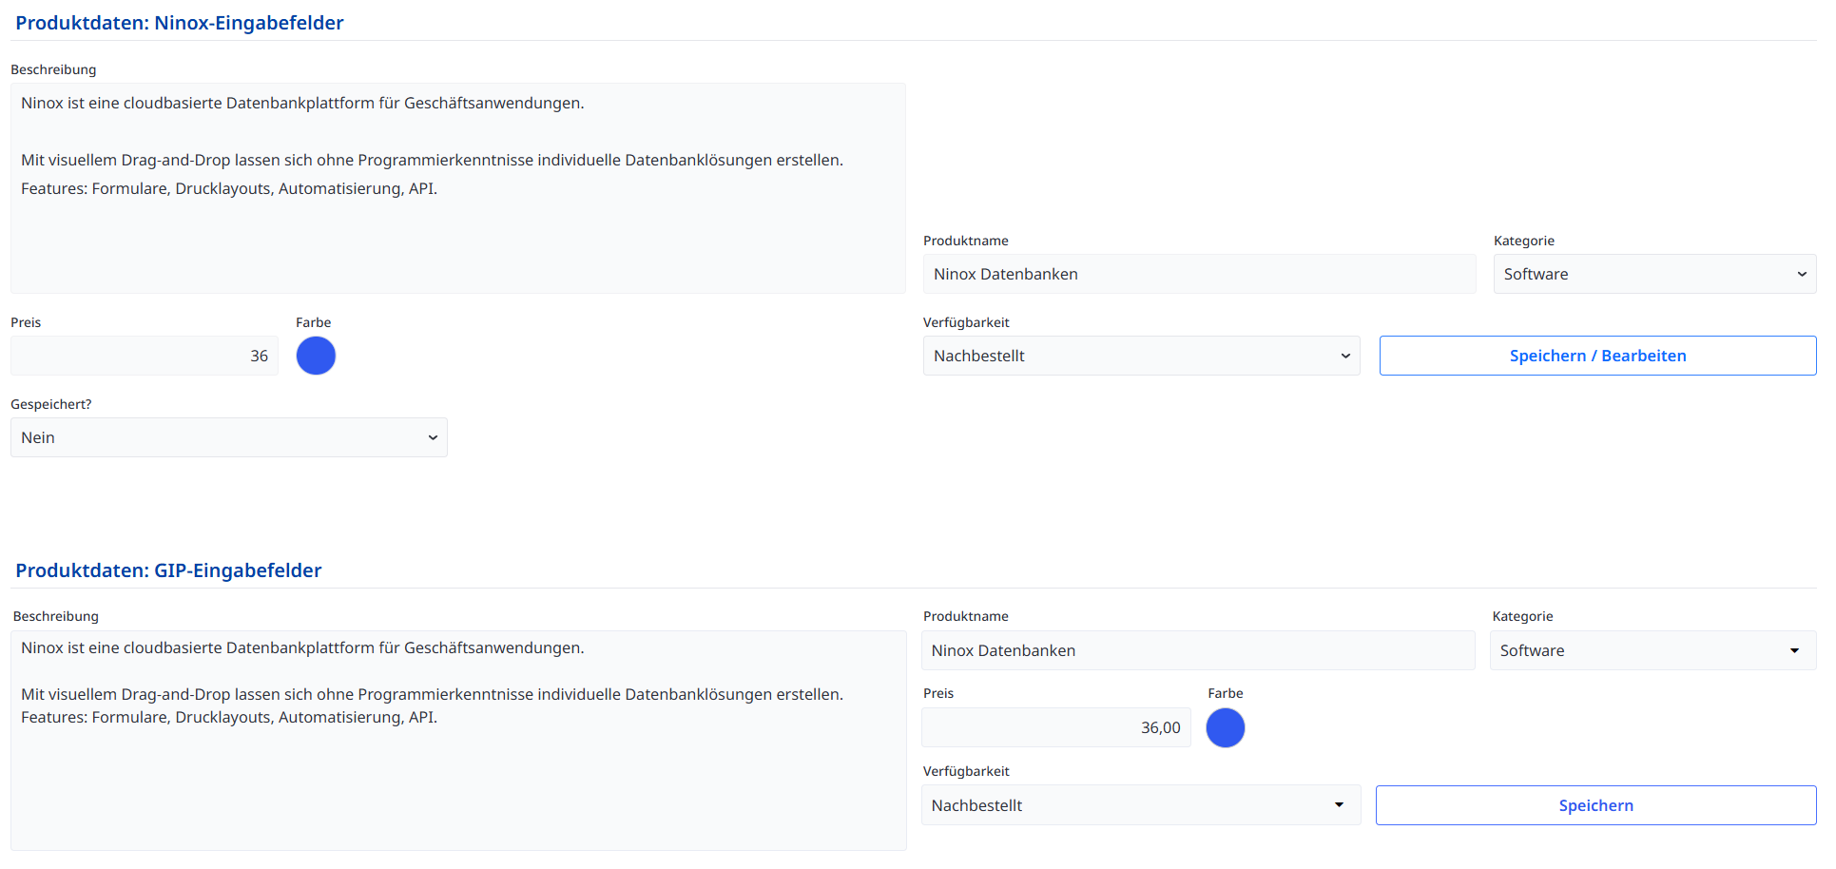
Task: Click the Gespeichert? label
Action: click(x=51, y=404)
